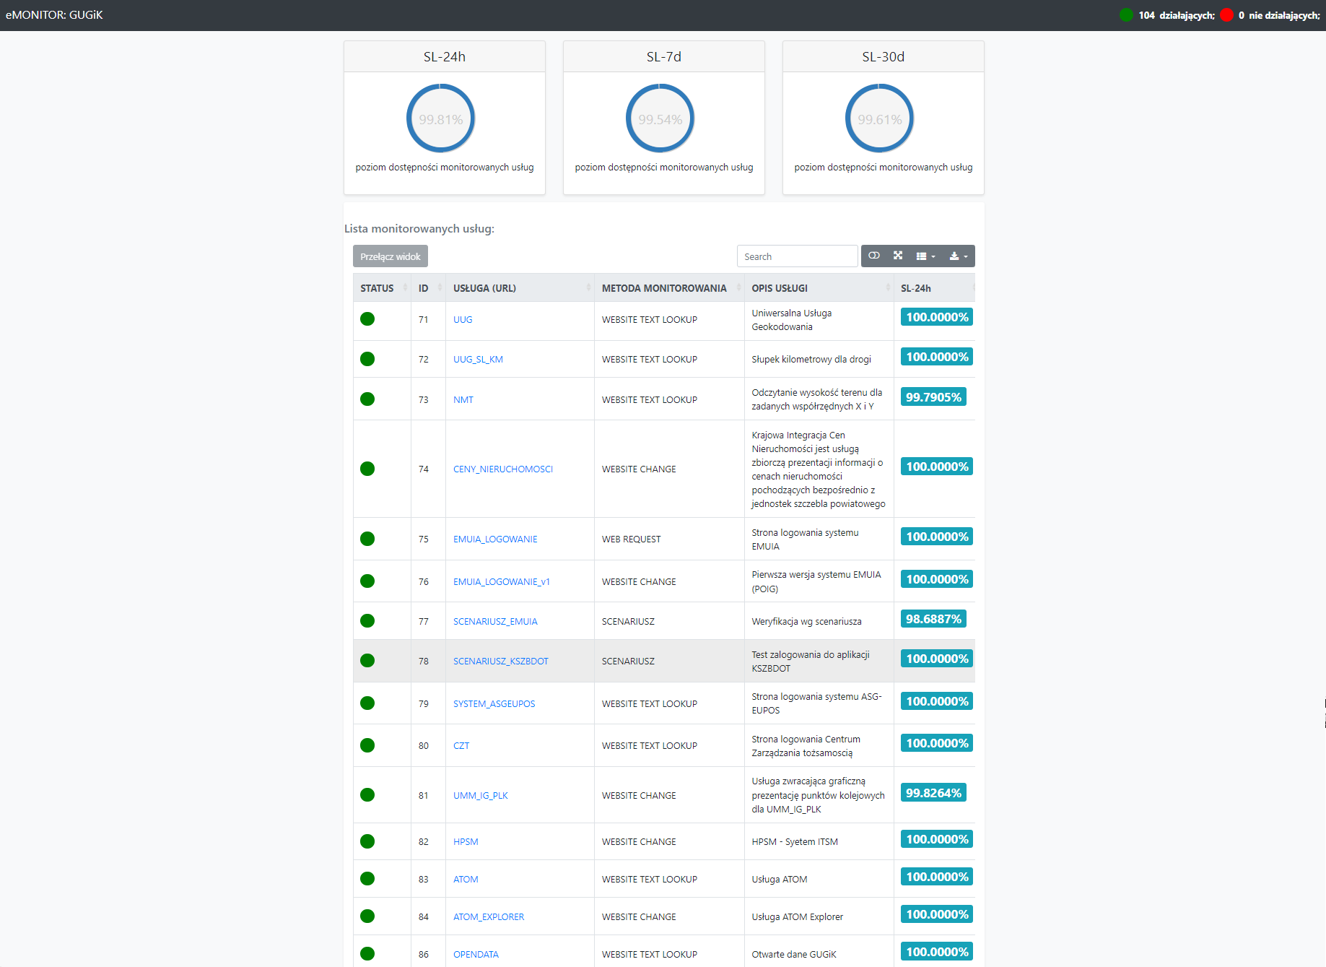Screen dimensions: 1326x967
Task: Click 'Lista monitorowanych usług:' heading
Action: (x=419, y=228)
